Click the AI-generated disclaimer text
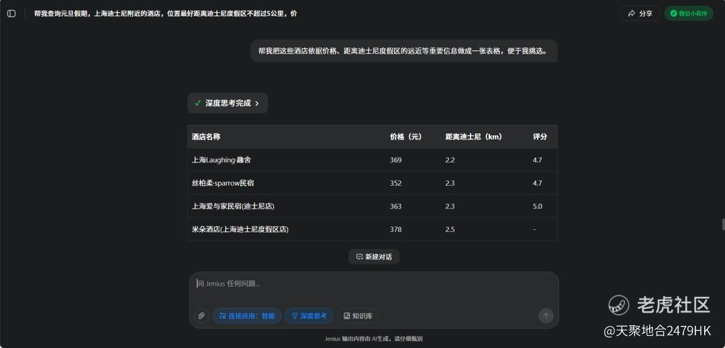The image size is (725, 348). click(x=374, y=339)
